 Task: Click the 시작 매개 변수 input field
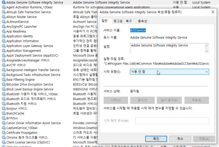pyautogui.click(x=172, y=121)
